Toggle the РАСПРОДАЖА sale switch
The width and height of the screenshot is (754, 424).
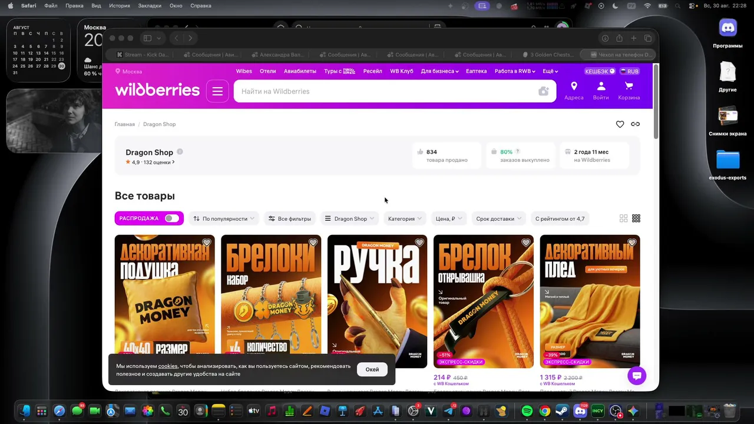(x=171, y=218)
